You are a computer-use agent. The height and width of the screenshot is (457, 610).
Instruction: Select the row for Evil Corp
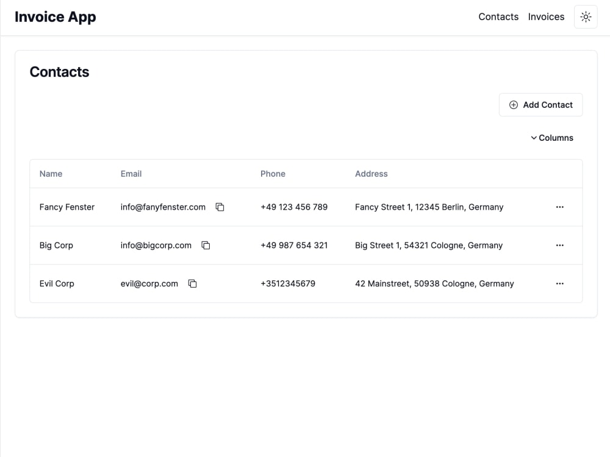305,283
